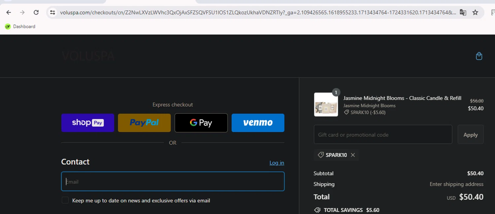Open the Dashboard bookmark
The image size is (495, 214).
pyautogui.click(x=20, y=26)
